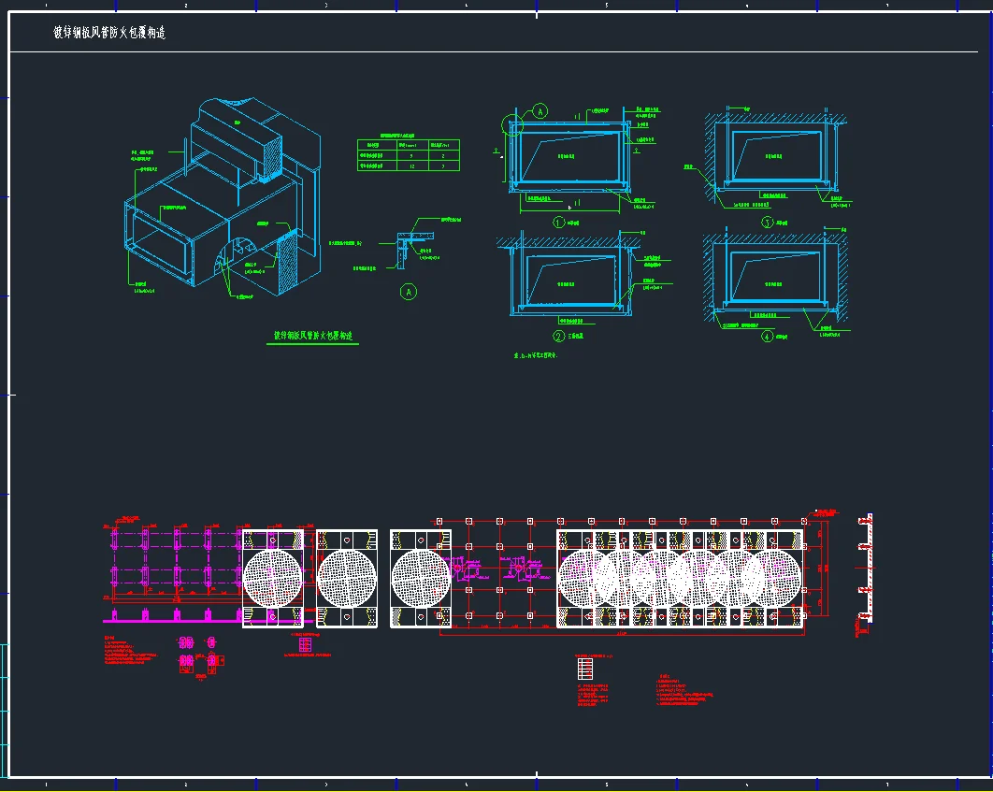Image resolution: width=993 pixels, height=792 pixels.
Task: Click the third single round grille panel
Action: (421, 578)
